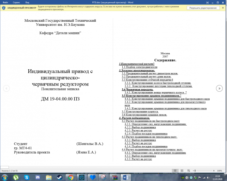Open 3.1 Предварительный расчет диаметров валов
This screenshot has height=181, width=227.
(150, 73)
